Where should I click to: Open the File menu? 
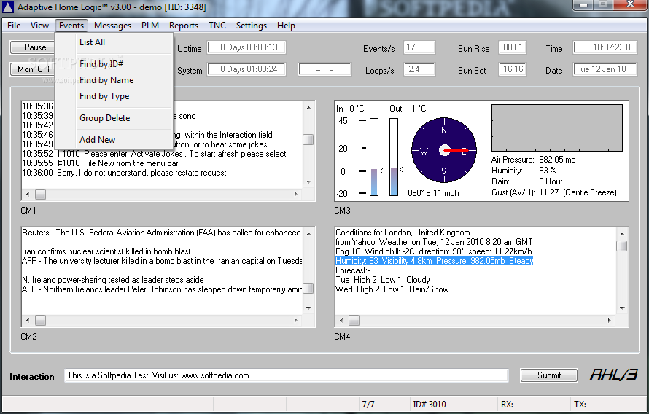click(14, 26)
